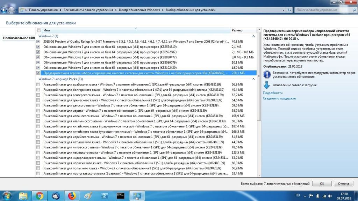This screenshot has width=358, height=201.
Task: Check the Arabic language pack checkbox
Action: tap(38, 84)
